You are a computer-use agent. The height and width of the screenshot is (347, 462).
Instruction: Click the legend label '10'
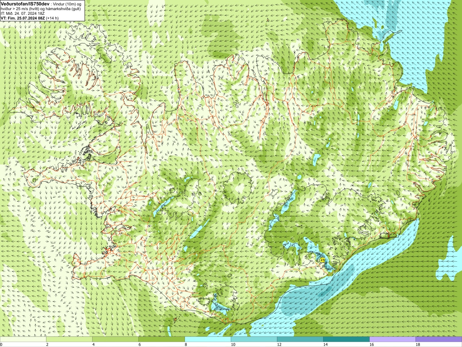point(233,344)
